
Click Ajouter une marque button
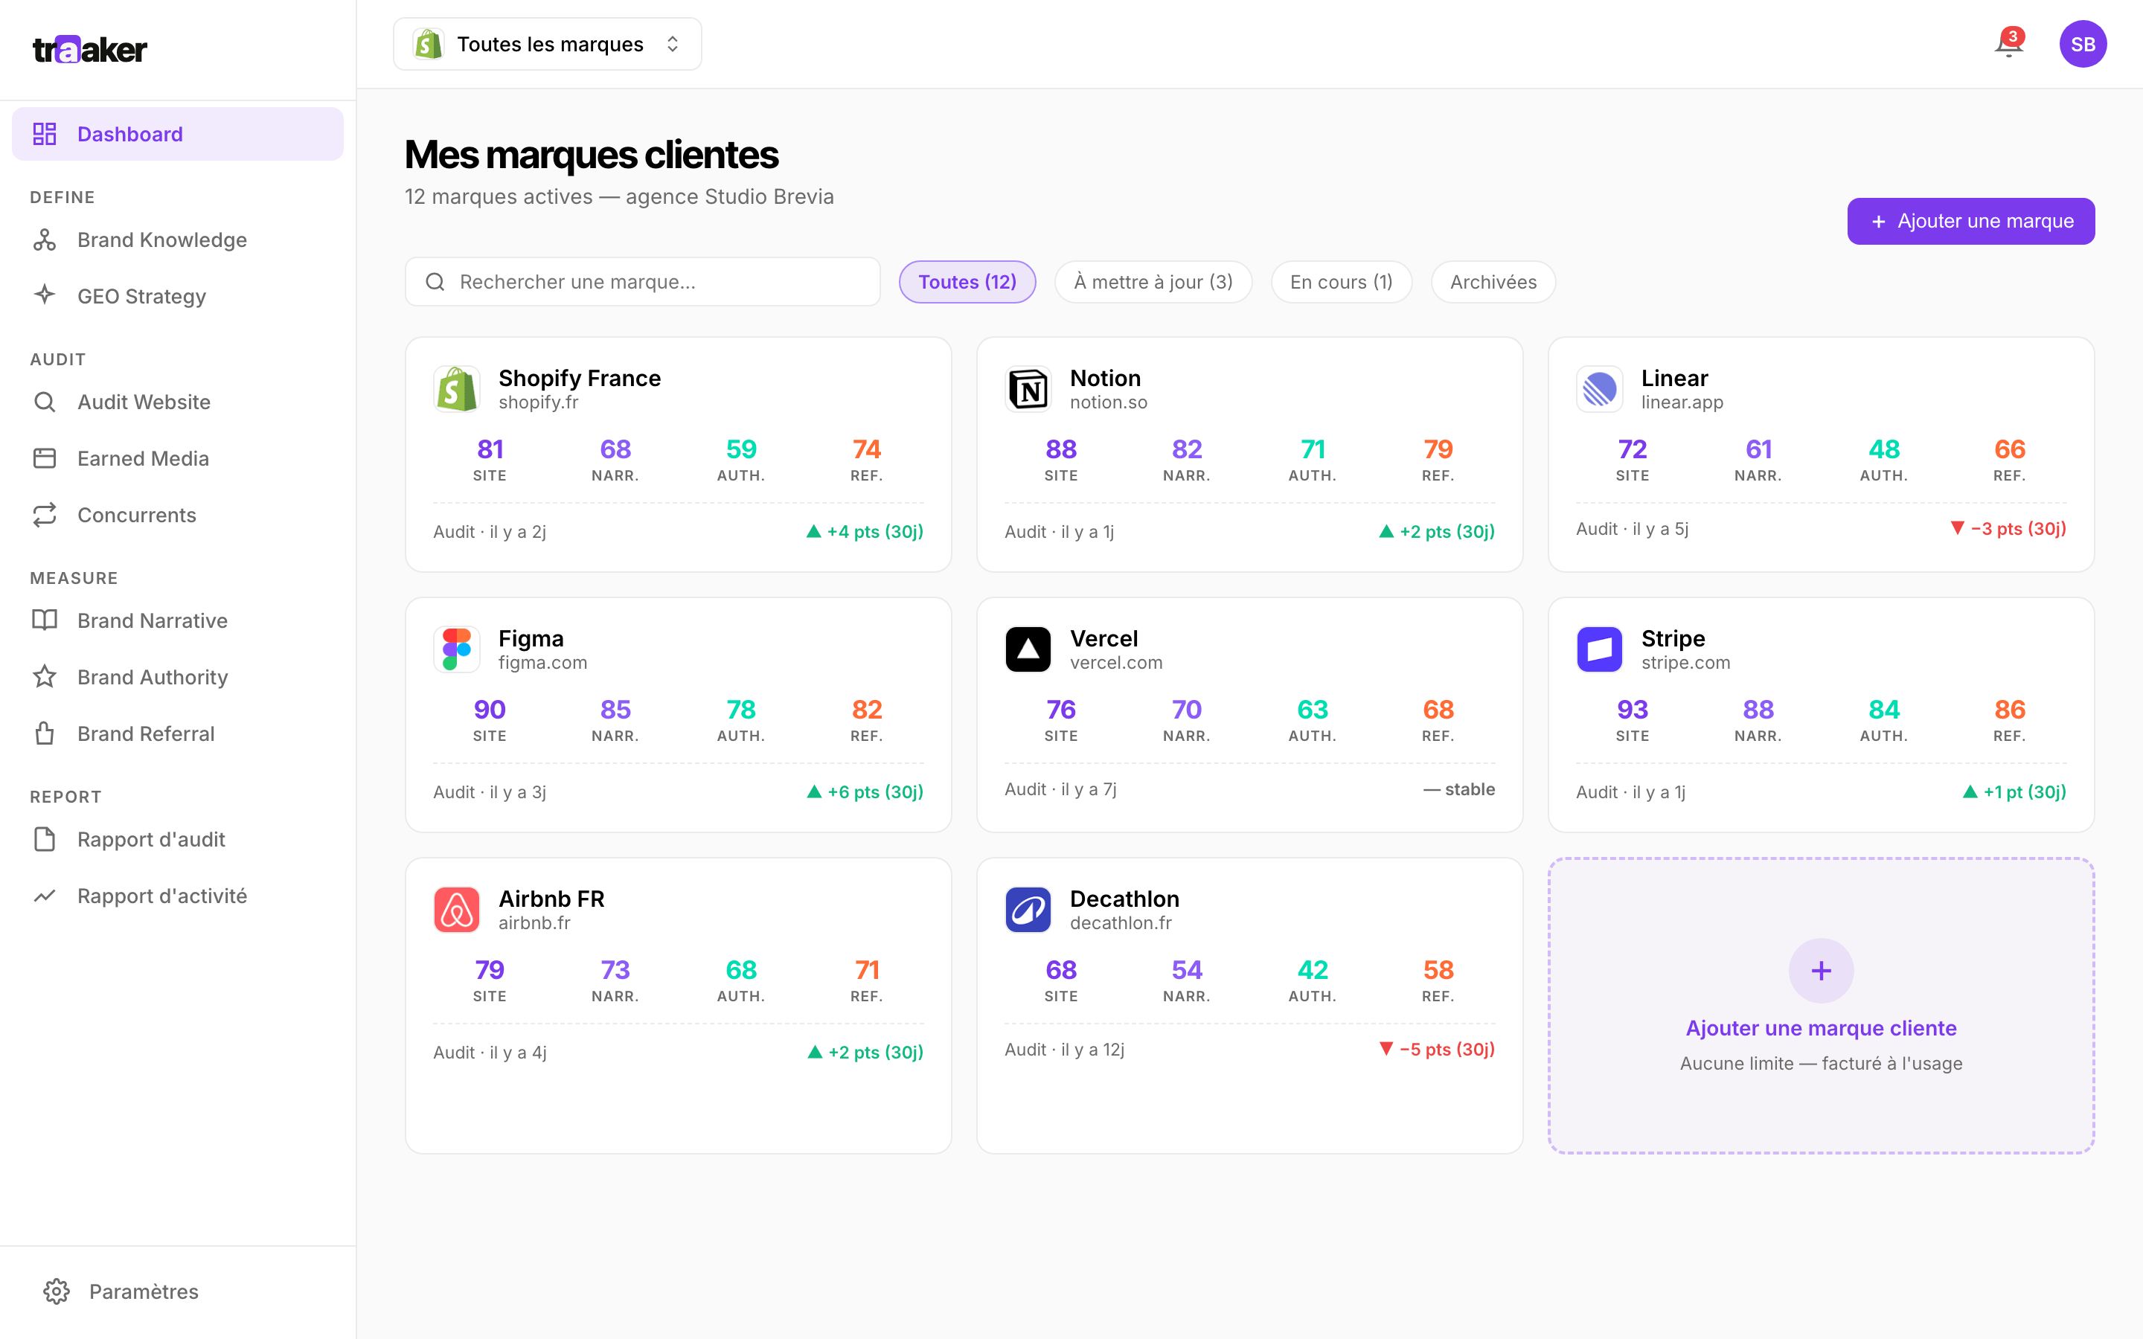pyautogui.click(x=1970, y=220)
